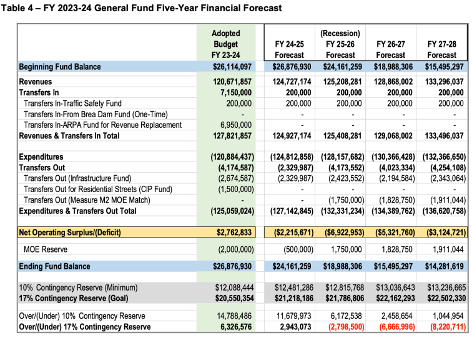The height and width of the screenshot is (338, 472).
Task: Click the FY 24-25 Forecast column header
Action: click(x=289, y=49)
